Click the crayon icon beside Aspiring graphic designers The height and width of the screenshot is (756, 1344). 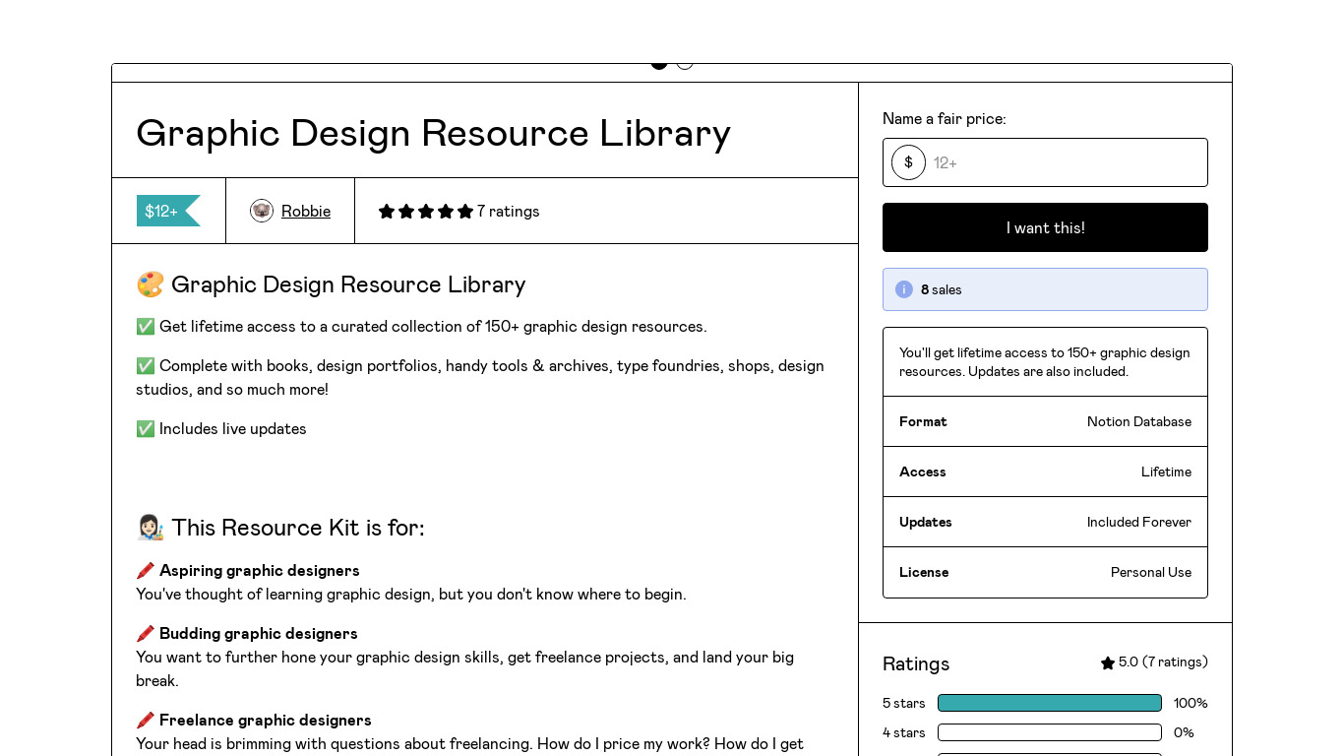tap(146, 571)
